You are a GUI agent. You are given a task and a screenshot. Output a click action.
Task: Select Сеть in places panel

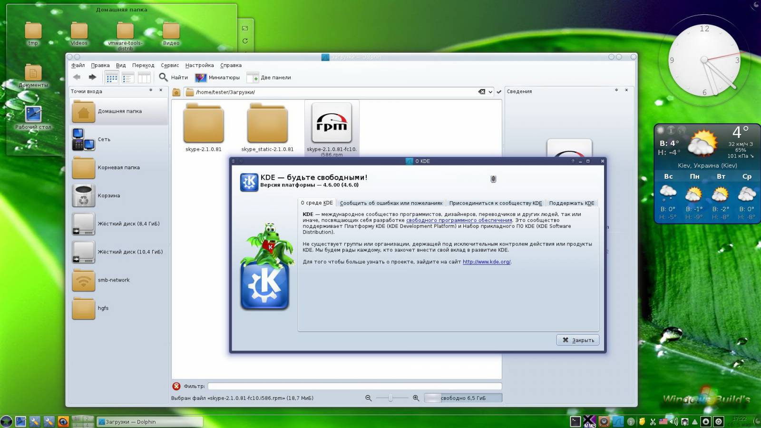119,139
